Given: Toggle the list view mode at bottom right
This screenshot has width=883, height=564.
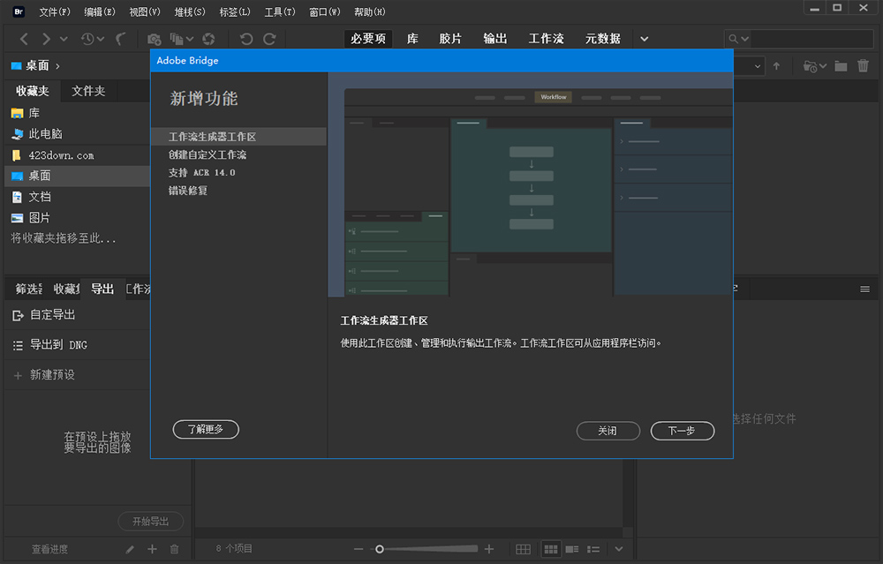Looking at the screenshot, I should coord(592,549).
